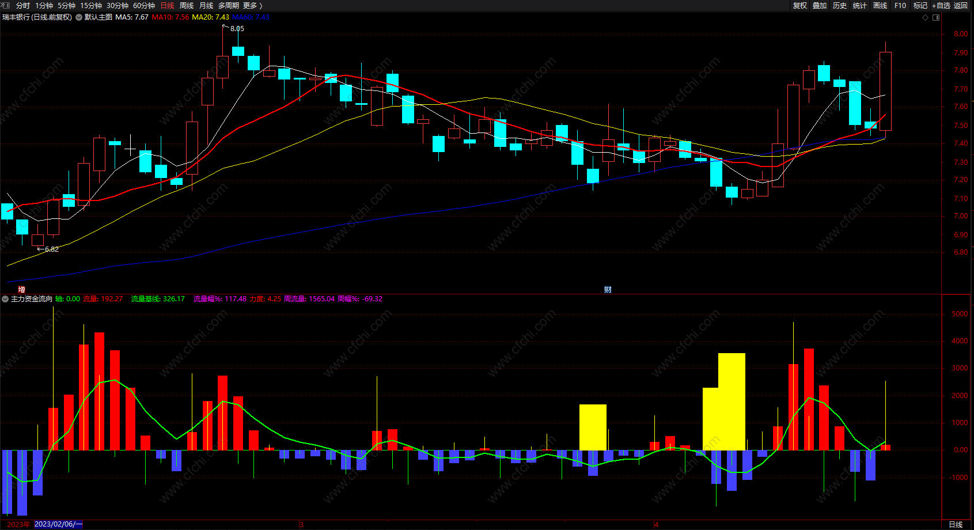The image size is (974, 530).
Task: Click the 日线 label at bottom right
Action: click(x=956, y=524)
